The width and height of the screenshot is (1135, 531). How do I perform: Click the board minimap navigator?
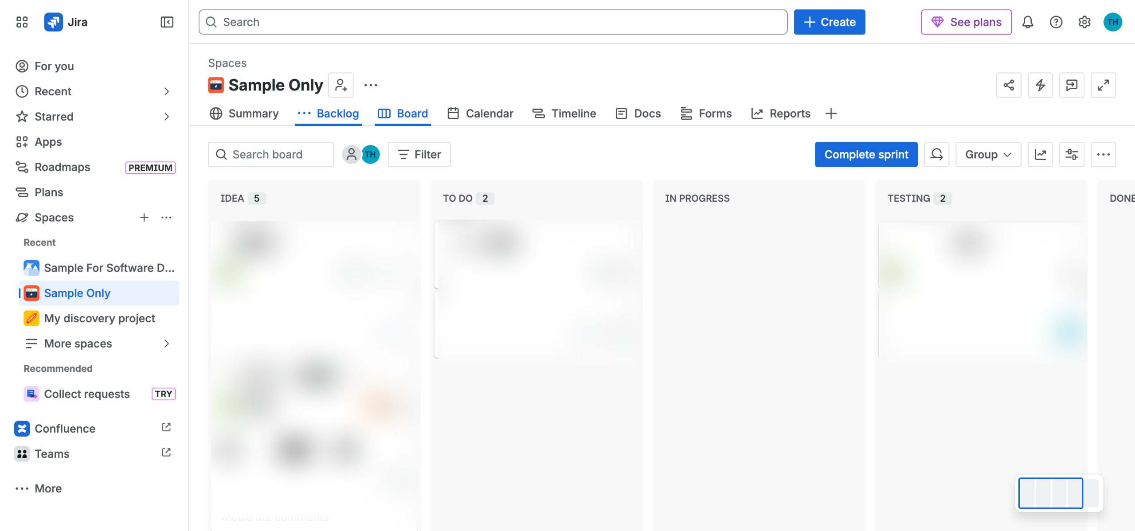tap(1059, 493)
